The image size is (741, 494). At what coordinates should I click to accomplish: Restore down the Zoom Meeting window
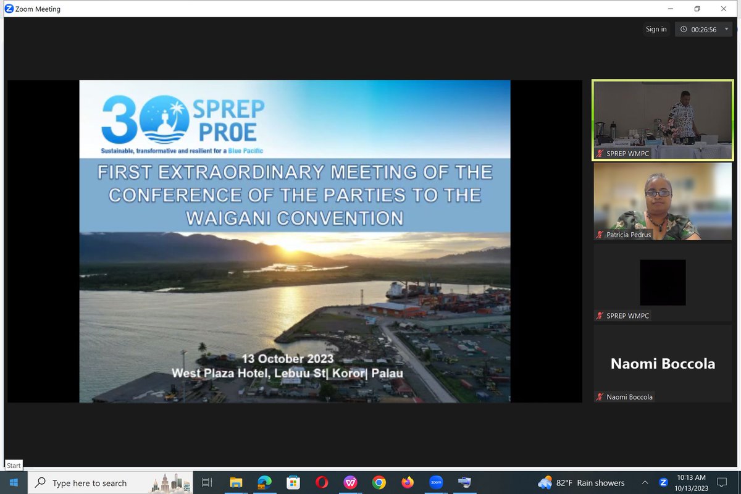(x=697, y=9)
